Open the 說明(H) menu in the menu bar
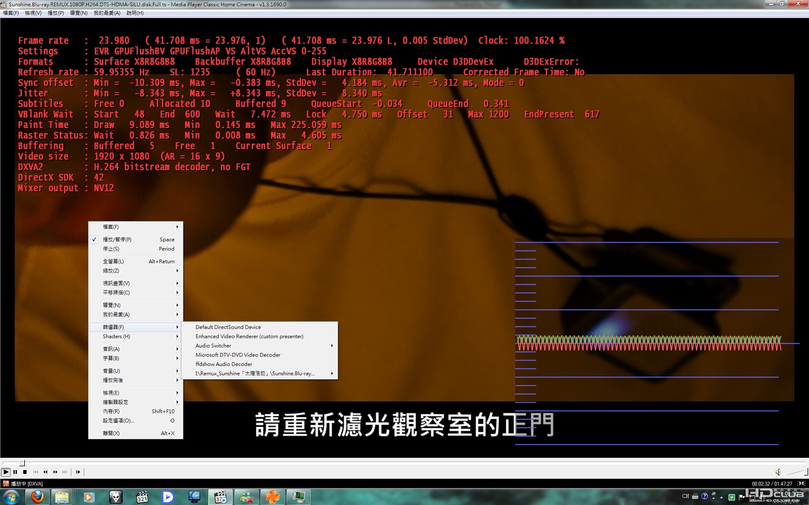Viewport: 809px width, 505px height. pos(135,13)
